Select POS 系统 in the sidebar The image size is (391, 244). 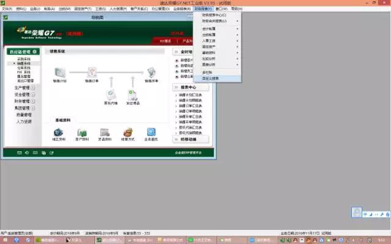click(24, 72)
